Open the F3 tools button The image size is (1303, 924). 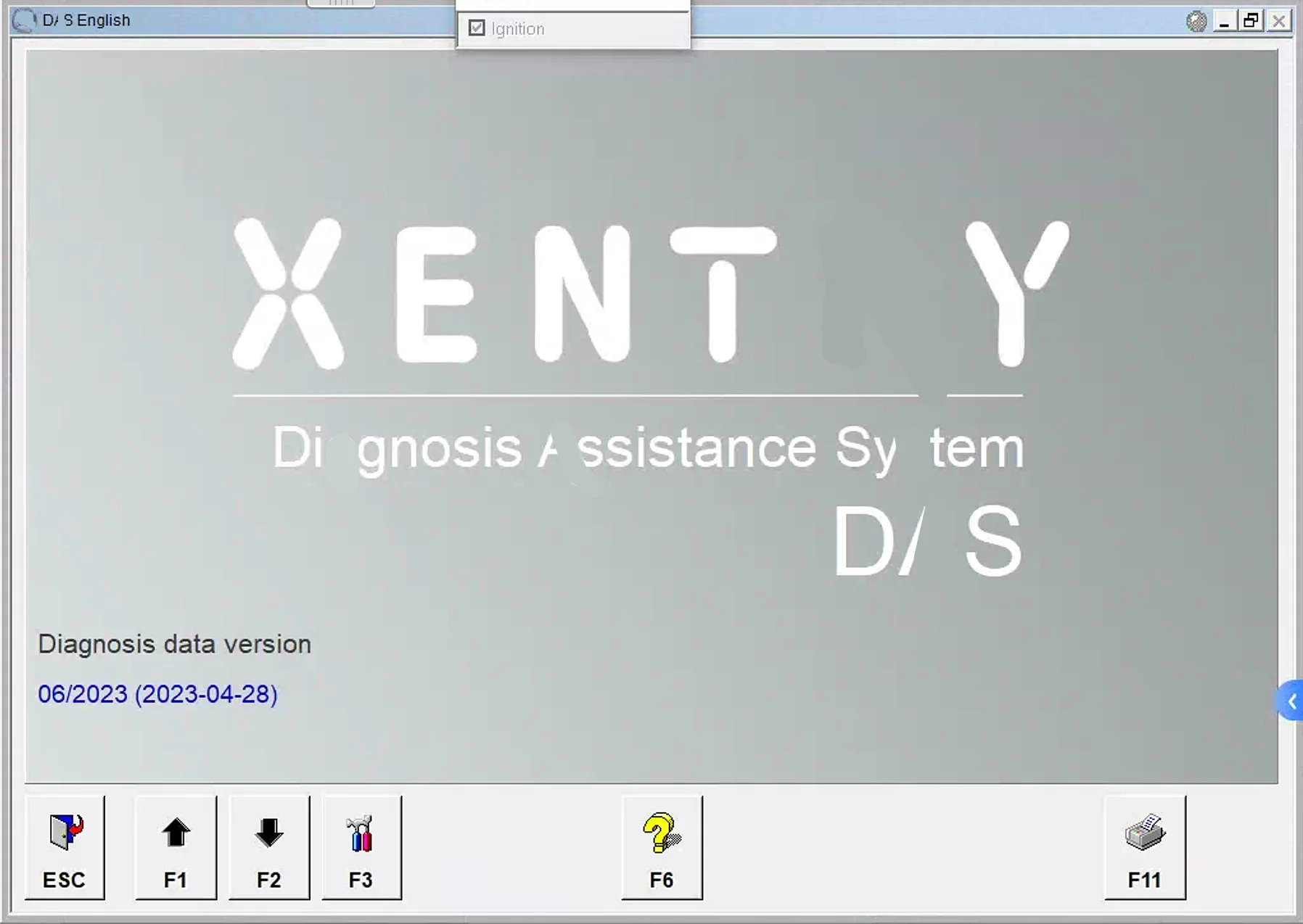(x=361, y=847)
